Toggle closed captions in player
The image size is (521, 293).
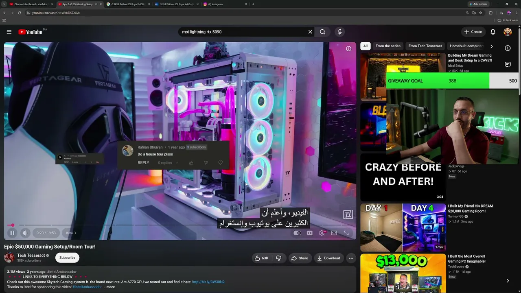point(310,233)
